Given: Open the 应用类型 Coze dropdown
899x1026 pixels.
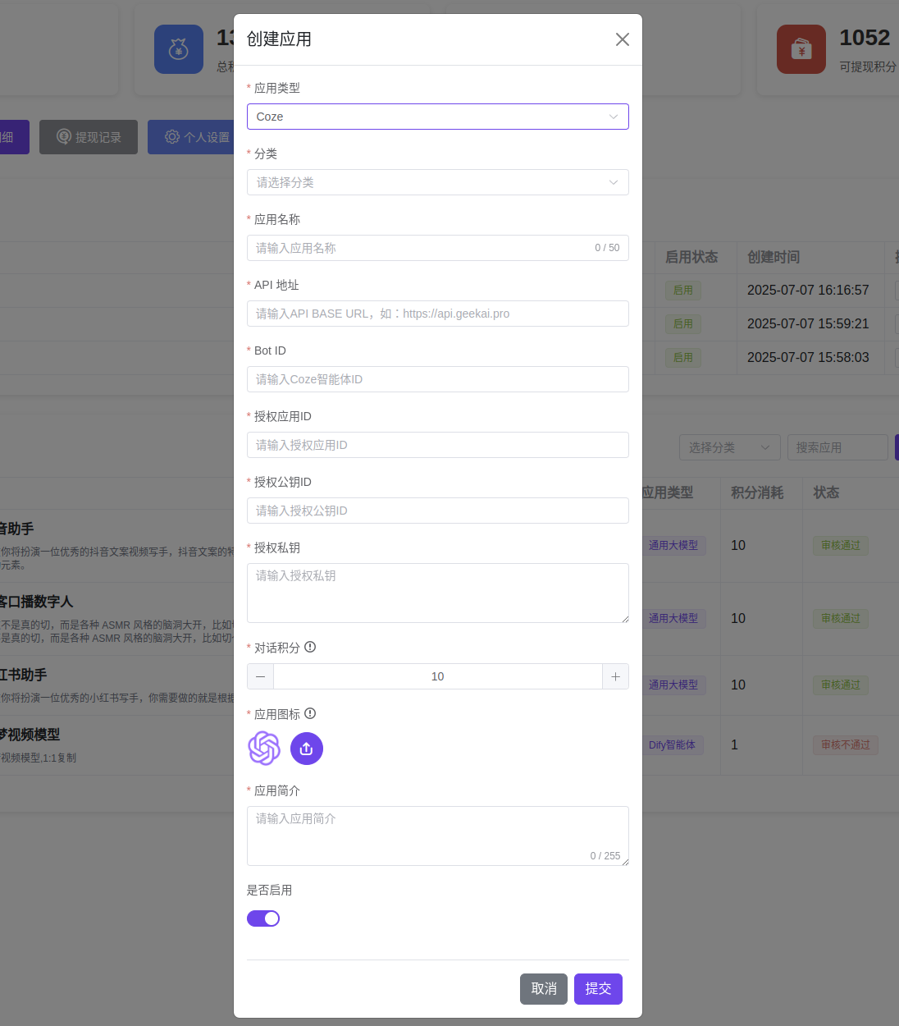Looking at the screenshot, I should click(437, 117).
